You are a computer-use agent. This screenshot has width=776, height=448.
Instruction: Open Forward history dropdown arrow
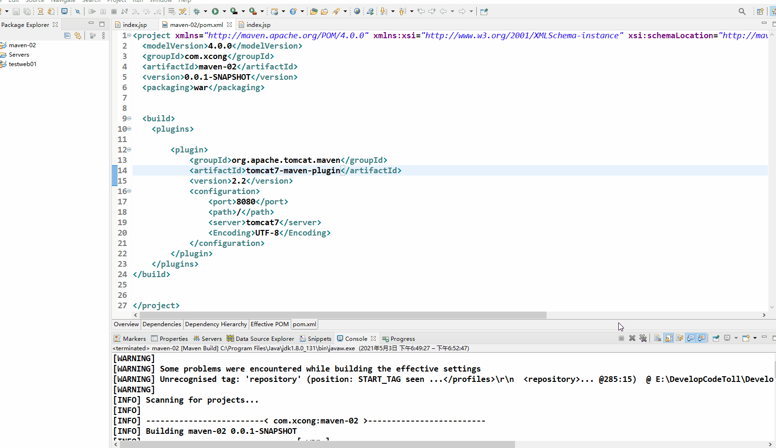471,11
